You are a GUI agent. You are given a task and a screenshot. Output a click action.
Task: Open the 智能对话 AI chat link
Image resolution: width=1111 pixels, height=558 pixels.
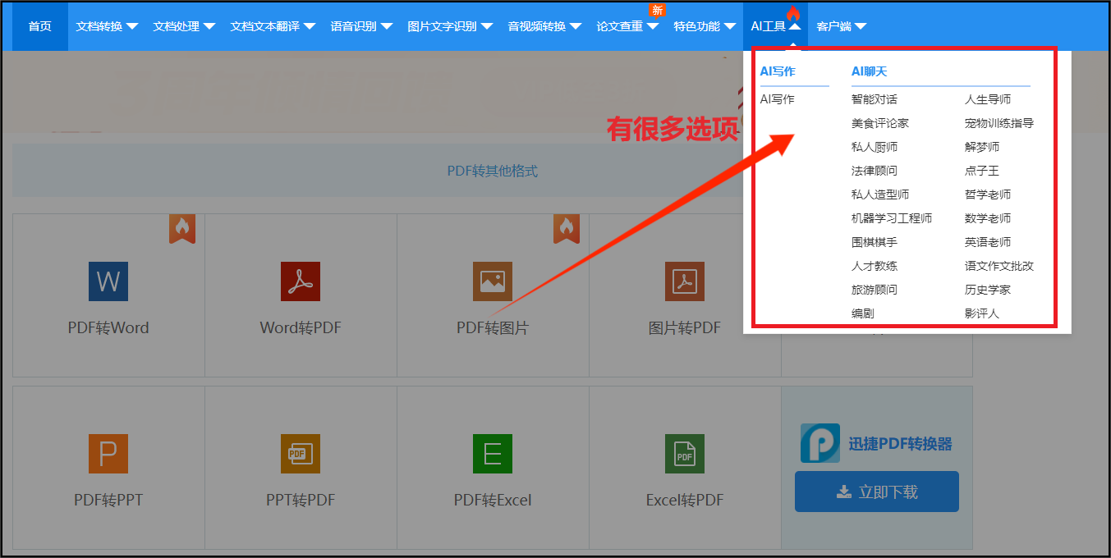(x=873, y=98)
